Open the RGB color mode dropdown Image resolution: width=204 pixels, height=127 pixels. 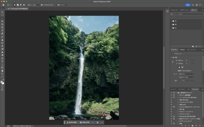tap(186, 74)
